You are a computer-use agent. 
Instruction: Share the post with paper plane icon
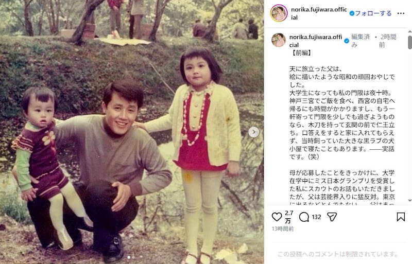(332, 217)
